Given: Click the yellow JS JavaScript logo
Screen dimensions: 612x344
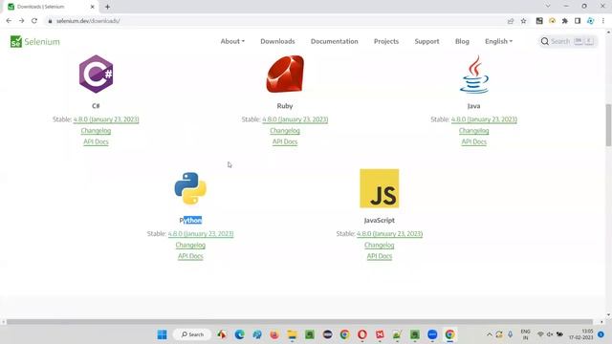Looking at the screenshot, I should [380, 188].
